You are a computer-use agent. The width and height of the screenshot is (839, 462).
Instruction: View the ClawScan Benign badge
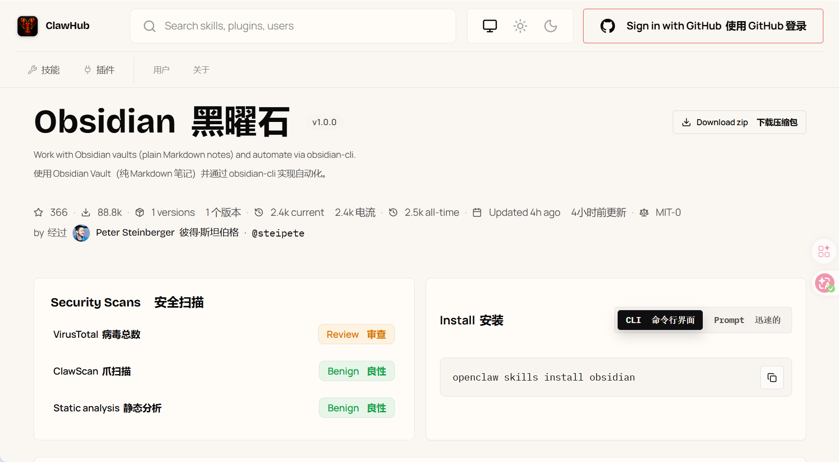357,371
